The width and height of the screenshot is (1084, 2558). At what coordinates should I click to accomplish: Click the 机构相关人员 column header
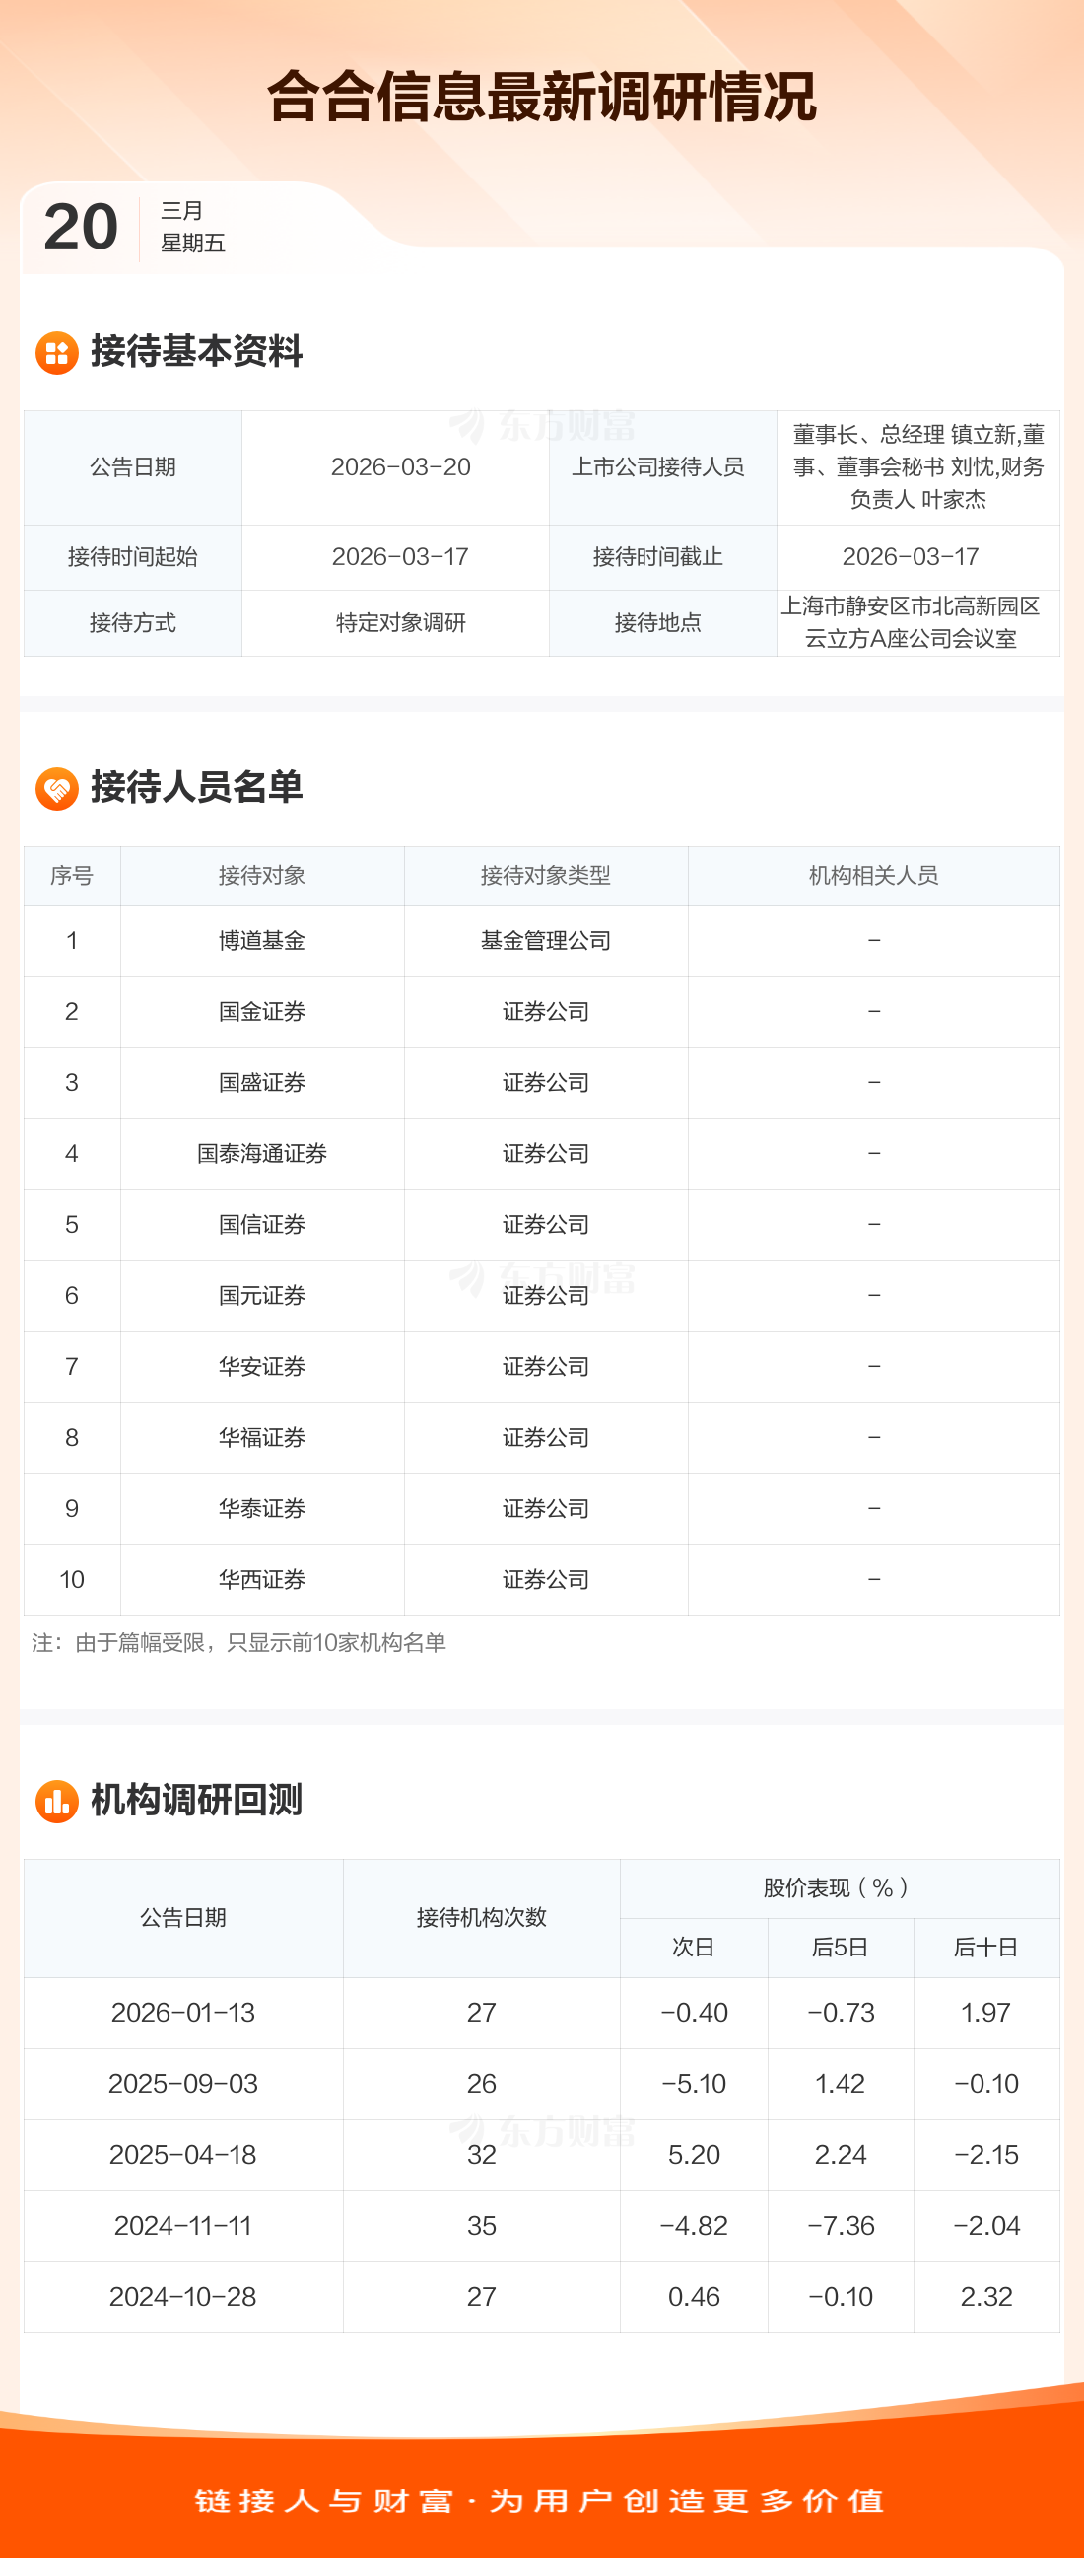(x=873, y=875)
